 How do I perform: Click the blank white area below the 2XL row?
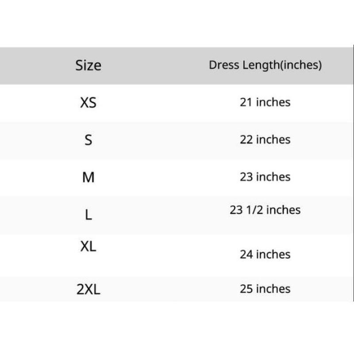click(177, 327)
